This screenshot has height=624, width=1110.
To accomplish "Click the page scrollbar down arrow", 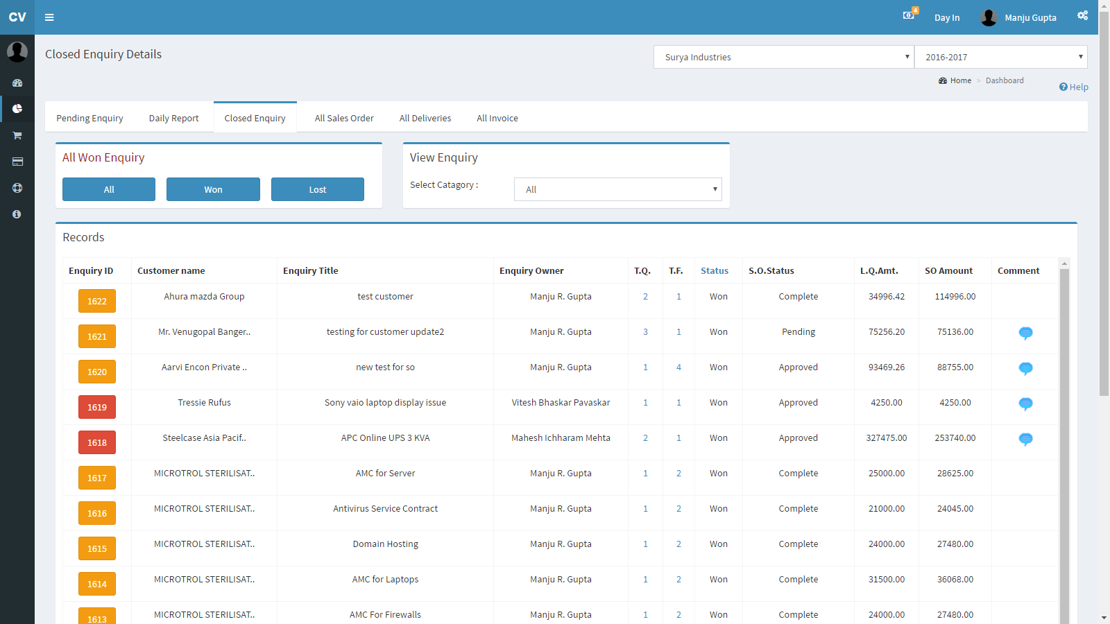I will pos(1104,618).
